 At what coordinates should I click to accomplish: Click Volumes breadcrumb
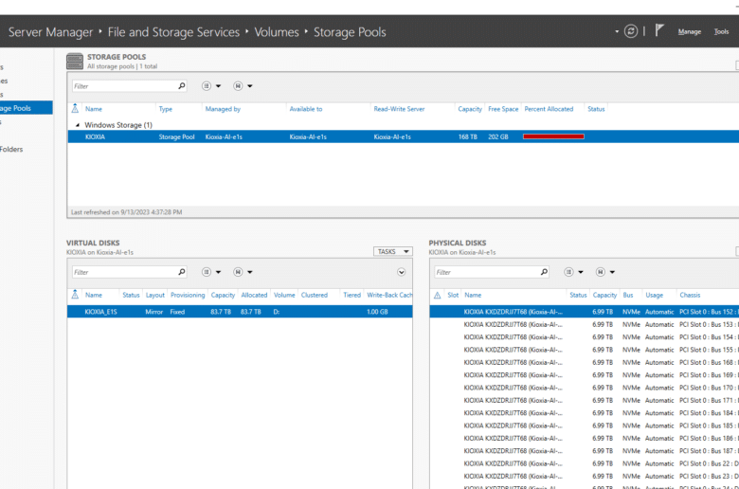(277, 32)
